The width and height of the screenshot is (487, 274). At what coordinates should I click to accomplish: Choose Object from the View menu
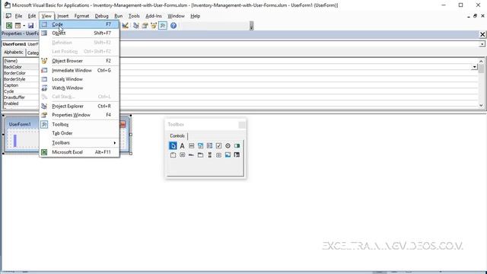pyautogui.click(x=79, y=33)
